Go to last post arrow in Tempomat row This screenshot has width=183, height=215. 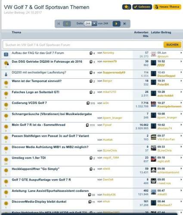[181, 81]
